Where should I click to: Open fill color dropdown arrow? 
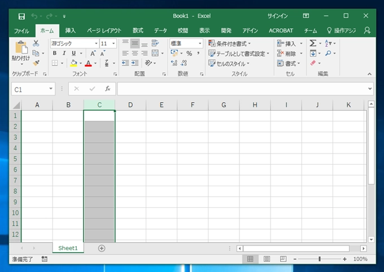(x=81, y=63)
